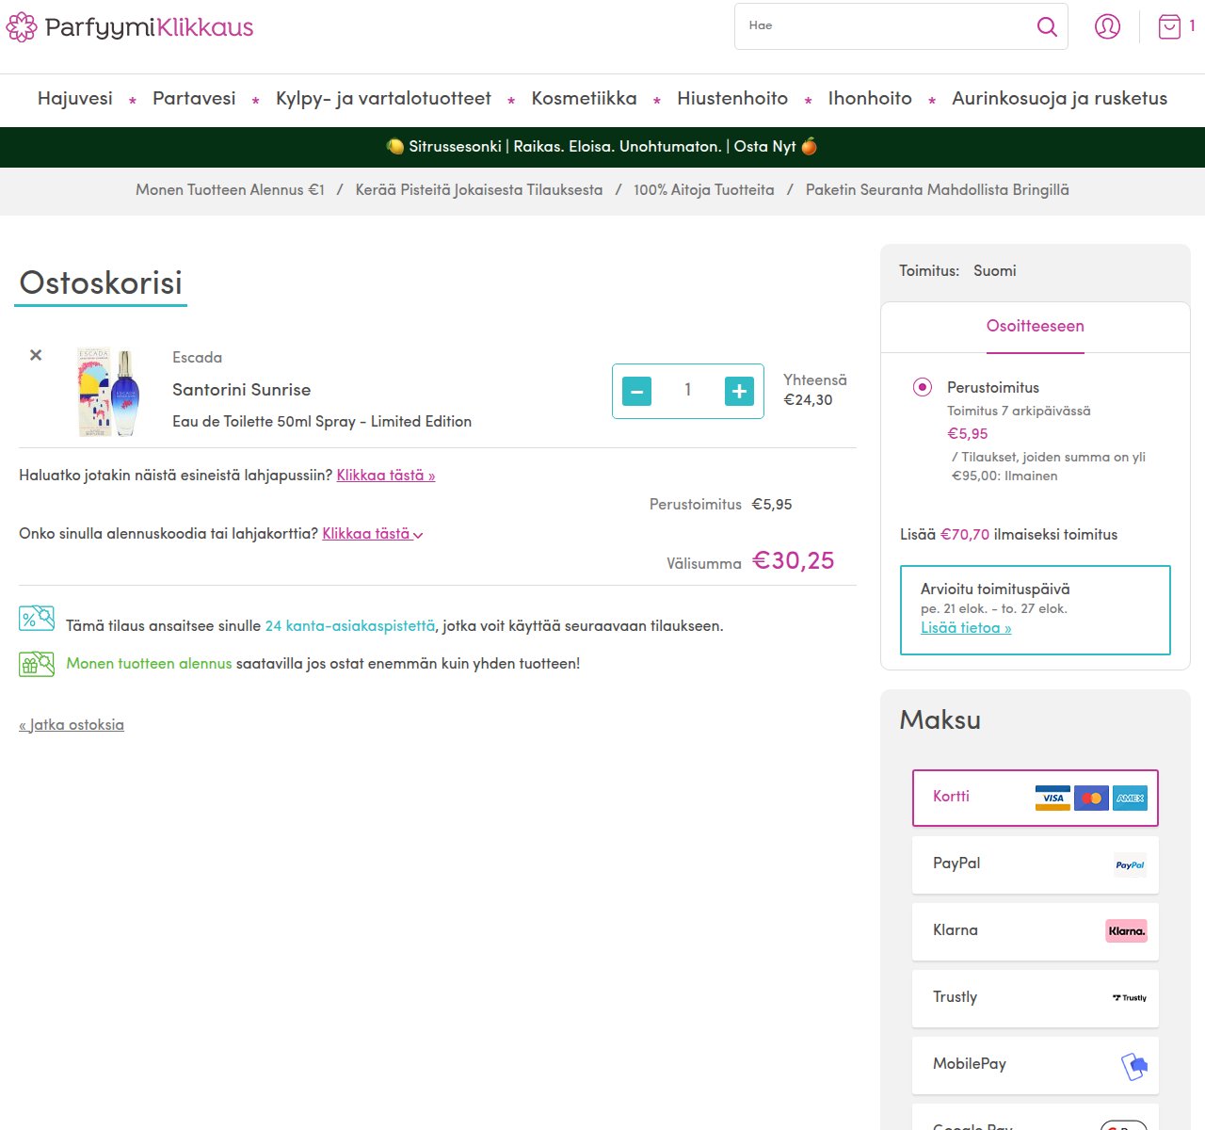Image resolution: width=1205 pixels, height=1130 pixels.
Task: Click the MobilePay logo icon
Action: pos(1134,1066)
